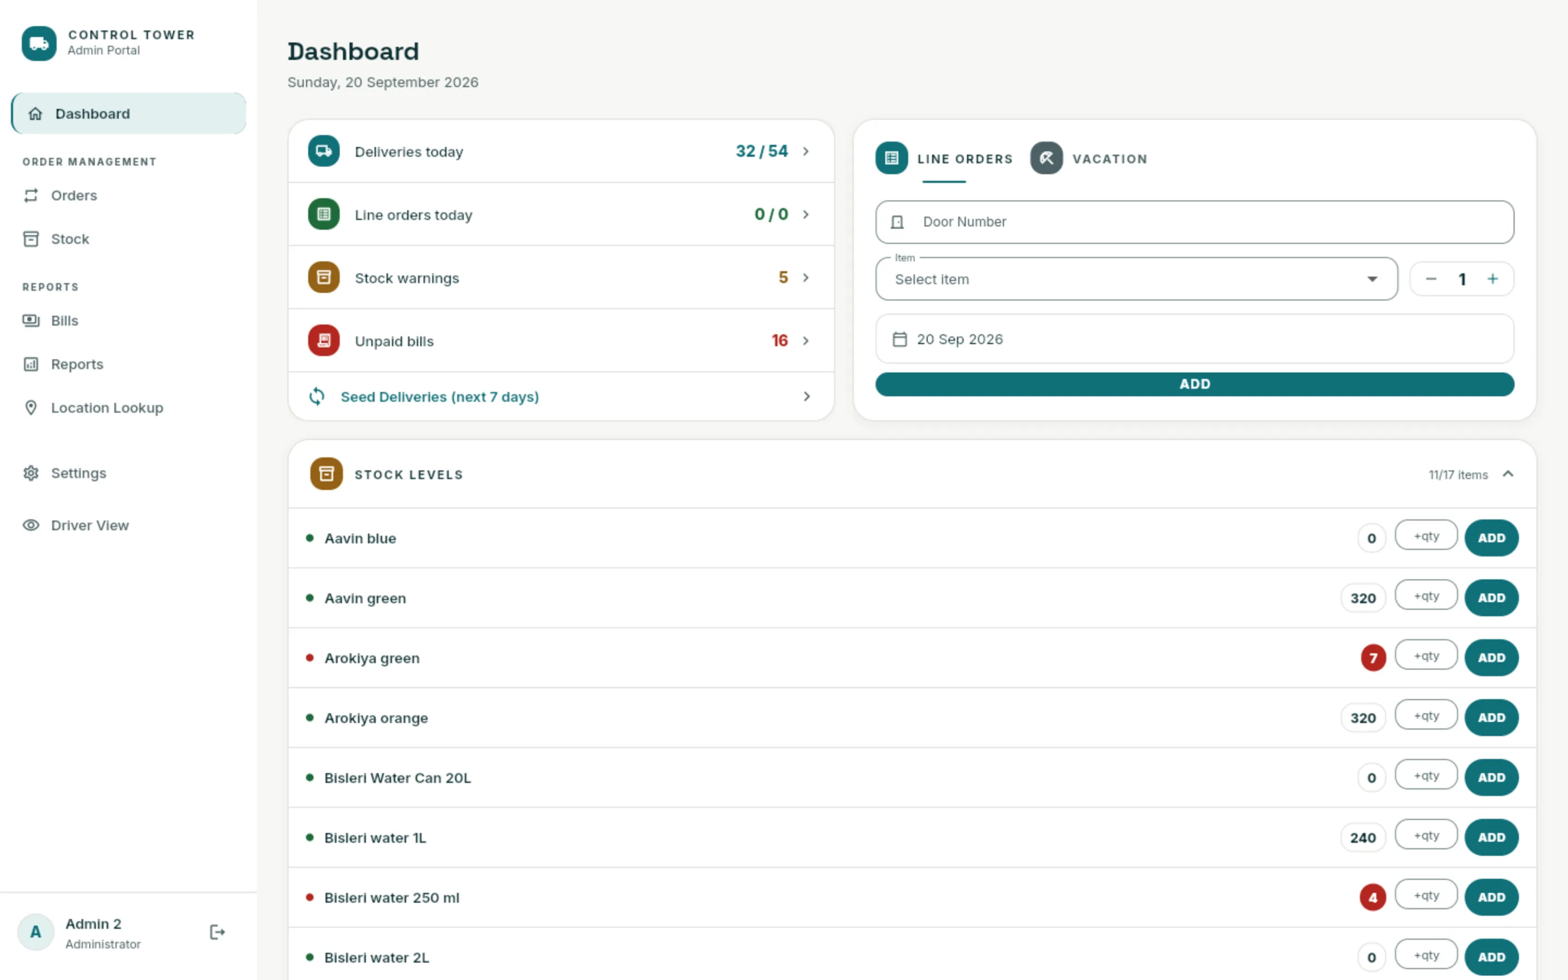Click the Deliveries today truck icon
The height and width of the screenshot is (980, 1568).
coord(323,151)
